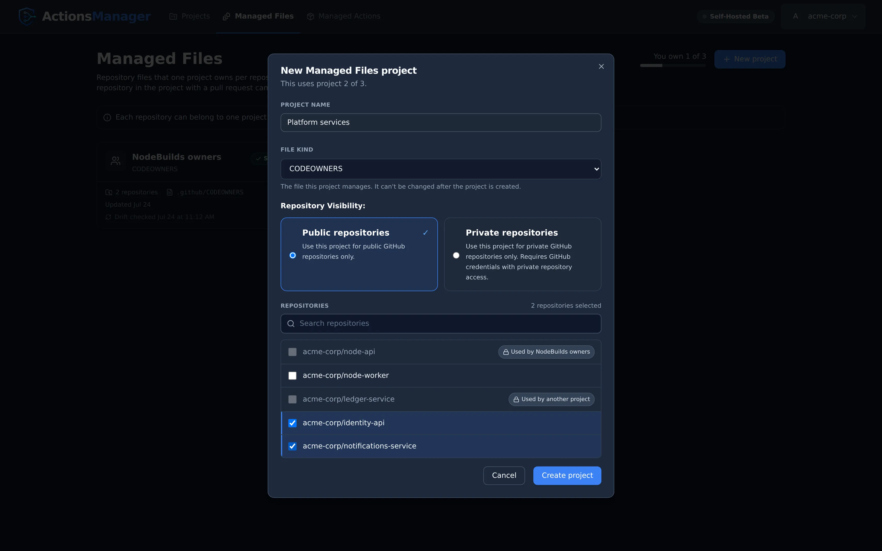This screenshot has height=551, width=882.
Task: Click the file icon beside .github/CODEOWNERS
Action: pos(169,193)
